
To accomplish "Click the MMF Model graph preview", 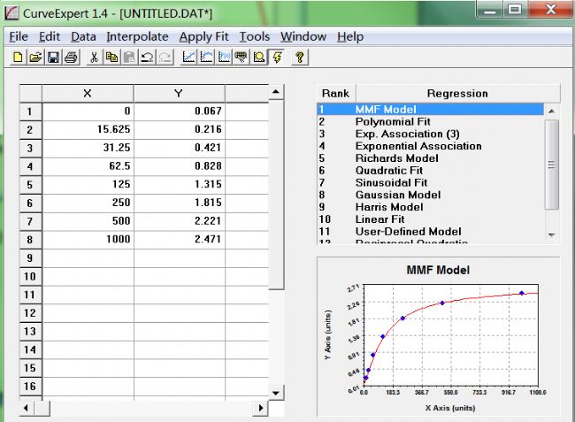I will (438, 332).
